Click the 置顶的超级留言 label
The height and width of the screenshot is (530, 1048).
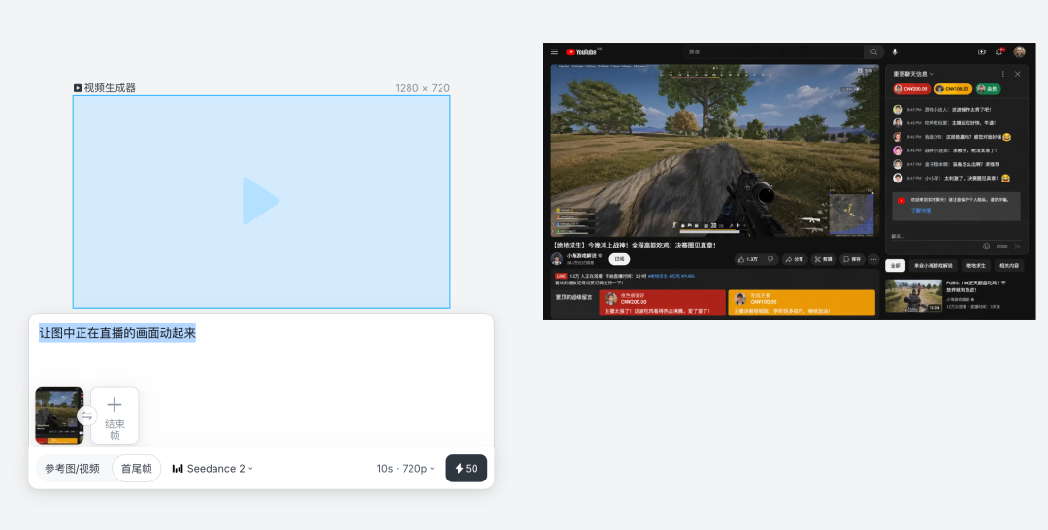point(573,296)
